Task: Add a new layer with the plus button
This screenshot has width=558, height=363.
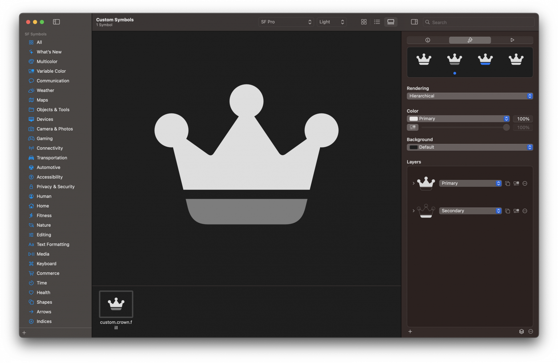Action: [x=410, y=331]
